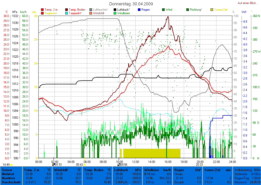Click the light green Windböen legend square

tap(115, 13)
